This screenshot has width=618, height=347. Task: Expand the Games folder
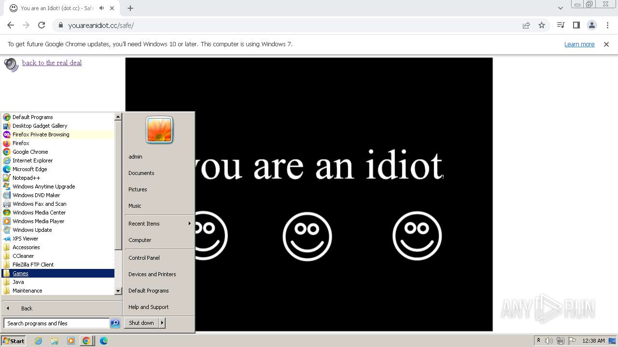58,273
